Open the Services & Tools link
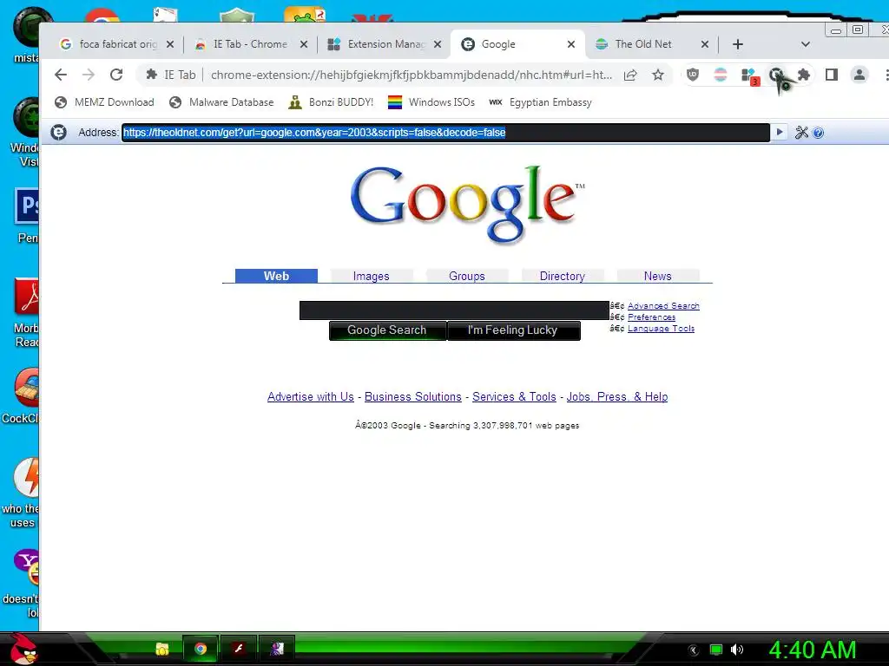This screenshot has height=666, width=889. 514,397
